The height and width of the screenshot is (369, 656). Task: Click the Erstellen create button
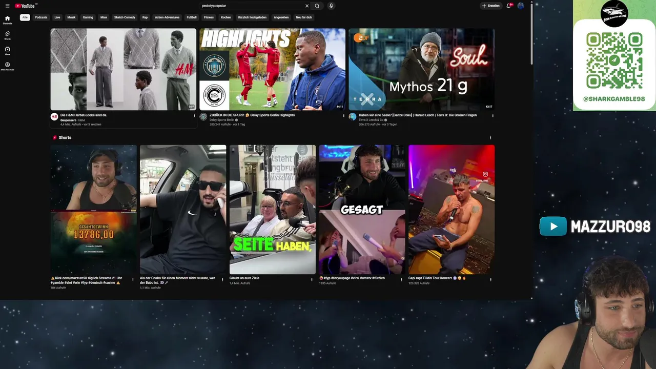(491, 6)
